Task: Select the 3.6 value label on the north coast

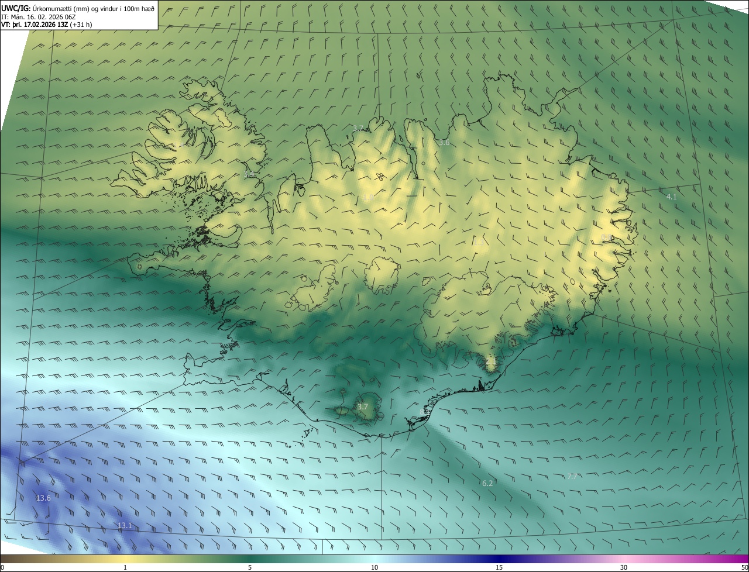Action: pos(444,143)
